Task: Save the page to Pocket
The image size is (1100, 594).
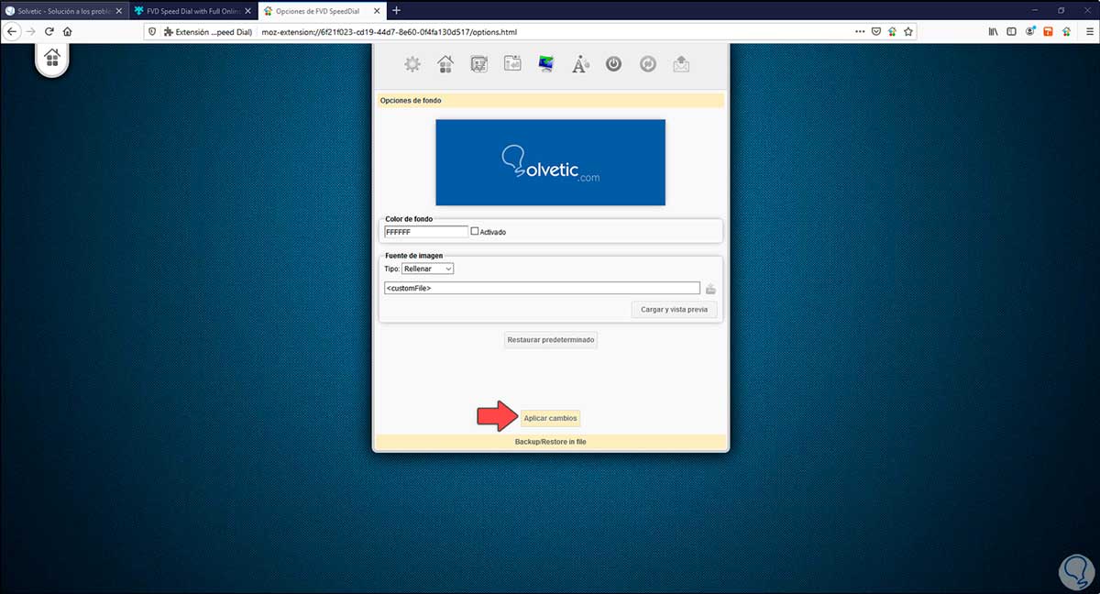Action: (875, 31)
